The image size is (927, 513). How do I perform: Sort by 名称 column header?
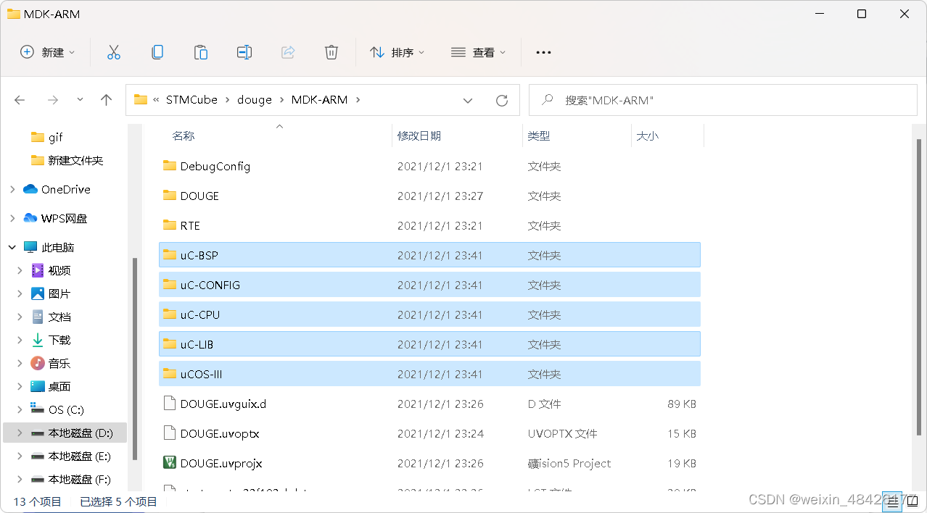[x=183, y=135]
